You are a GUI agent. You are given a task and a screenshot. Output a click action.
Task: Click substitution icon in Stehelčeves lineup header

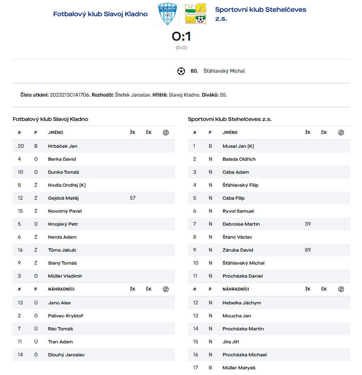(341, 133)
